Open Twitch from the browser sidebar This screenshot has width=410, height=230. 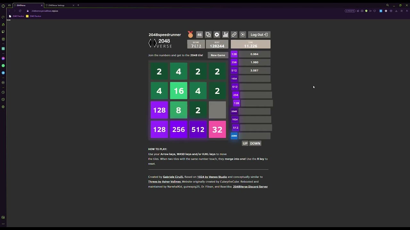coord(3,32)
